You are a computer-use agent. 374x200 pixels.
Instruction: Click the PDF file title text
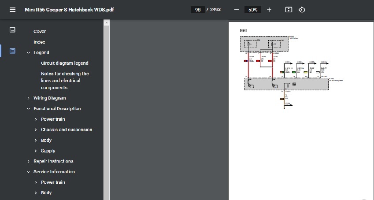click(x=70, y=10)
